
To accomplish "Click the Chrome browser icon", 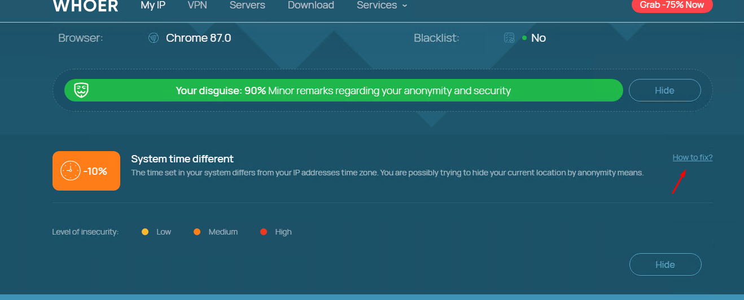I will [153, 38].
